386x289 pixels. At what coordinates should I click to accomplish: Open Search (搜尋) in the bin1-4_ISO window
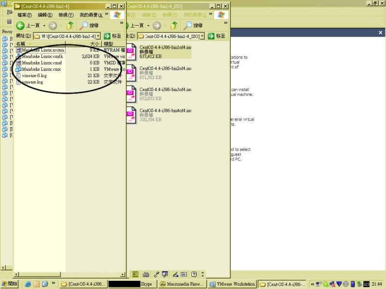(x=193, y=25)
